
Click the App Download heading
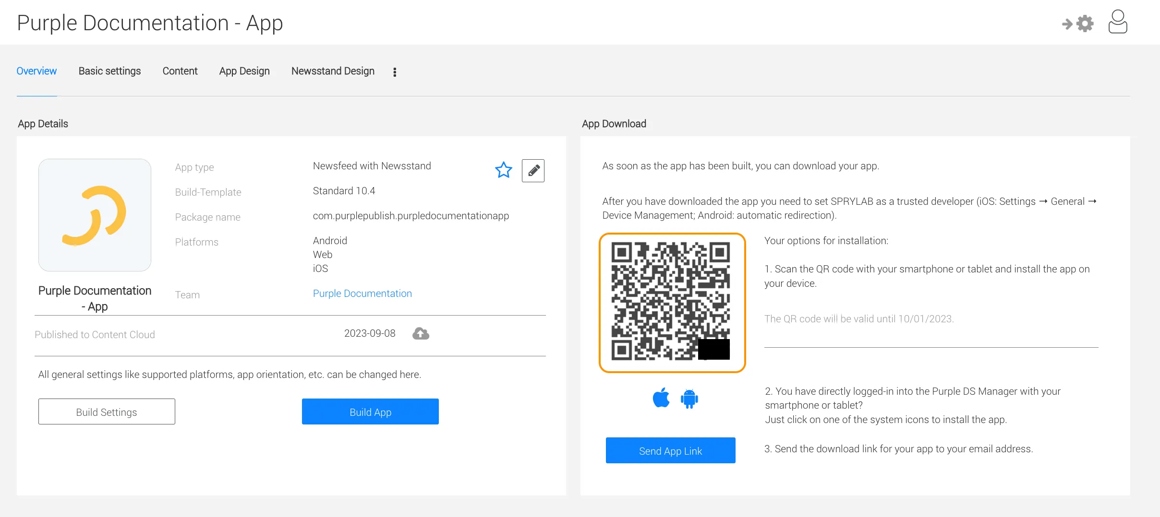tap(614, 124)
